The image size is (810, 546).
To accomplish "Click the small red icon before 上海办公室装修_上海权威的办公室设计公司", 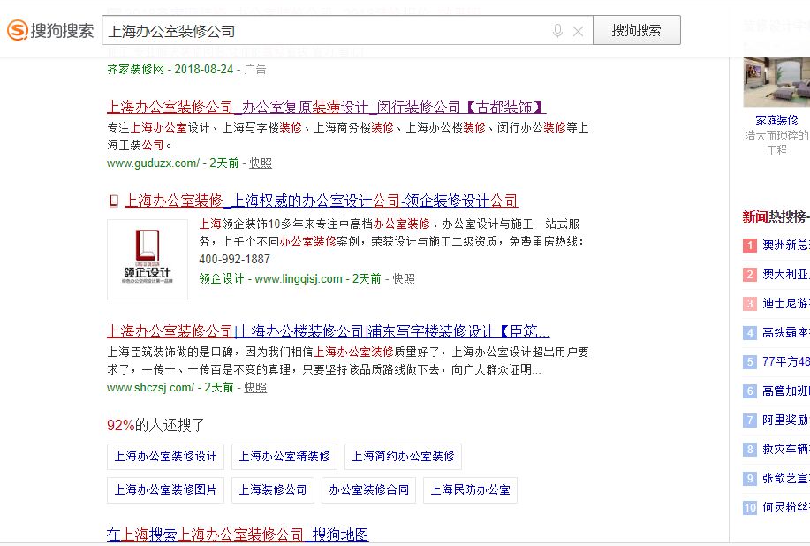I will (114, 201).
